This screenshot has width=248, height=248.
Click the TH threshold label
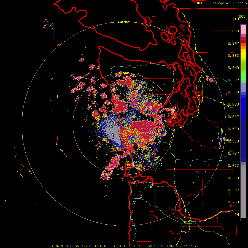(x=237, y=214)
